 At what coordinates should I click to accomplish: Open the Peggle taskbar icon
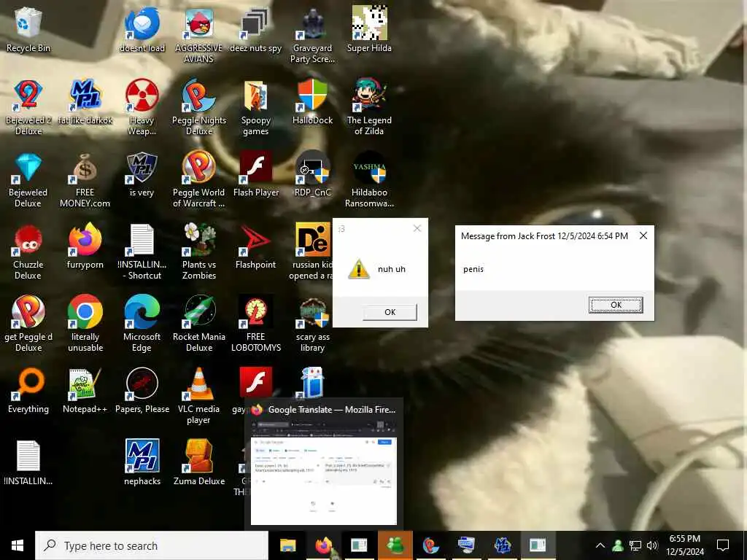tap(430, 545)
